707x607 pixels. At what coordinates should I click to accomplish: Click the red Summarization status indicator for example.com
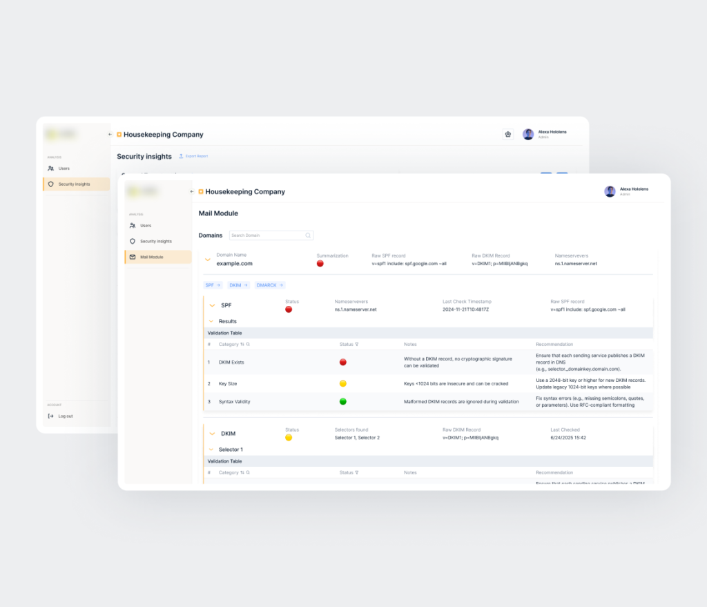pos(319,263)
